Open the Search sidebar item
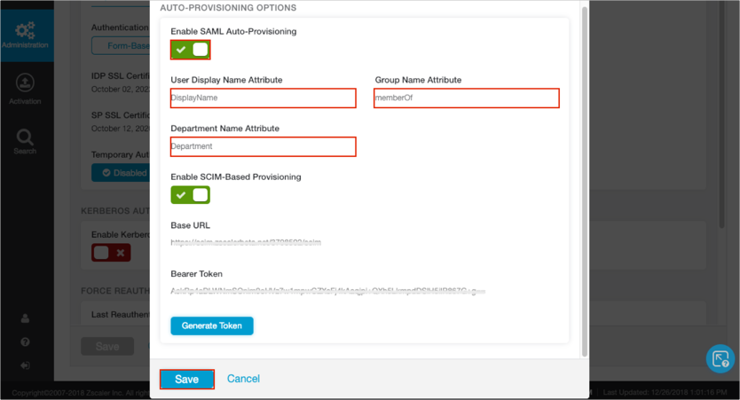The height and width of the screenshot is (400, 740). tap(25, 140)
